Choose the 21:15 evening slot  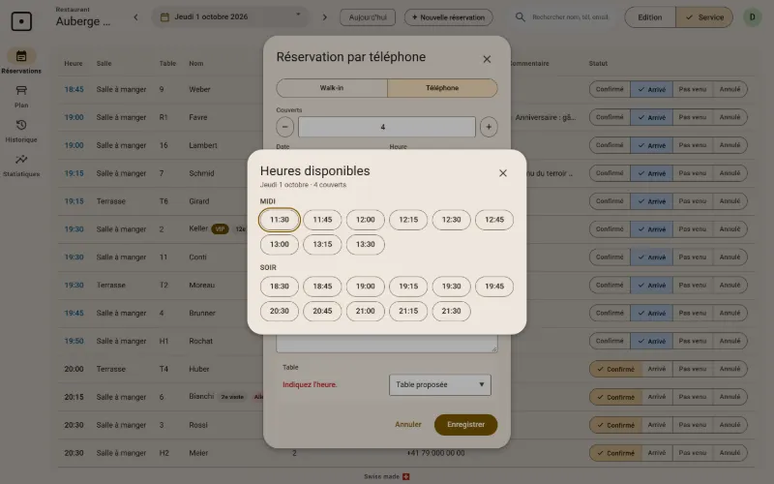point(408,311)
